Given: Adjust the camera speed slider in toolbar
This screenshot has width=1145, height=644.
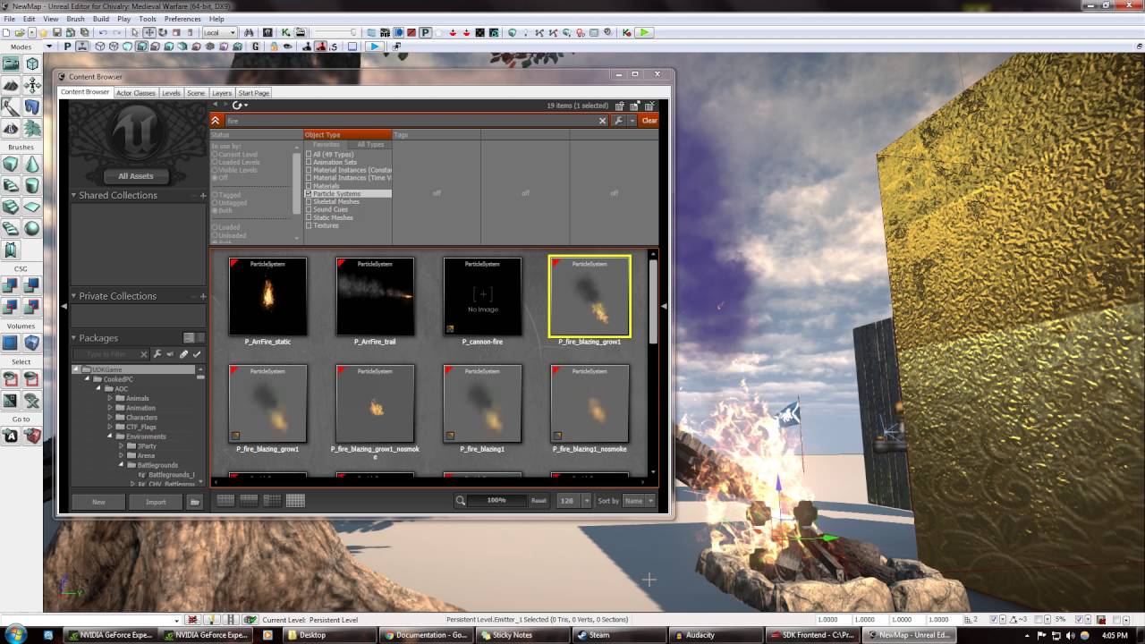Looking at the screenshot, I should (335, 33).
